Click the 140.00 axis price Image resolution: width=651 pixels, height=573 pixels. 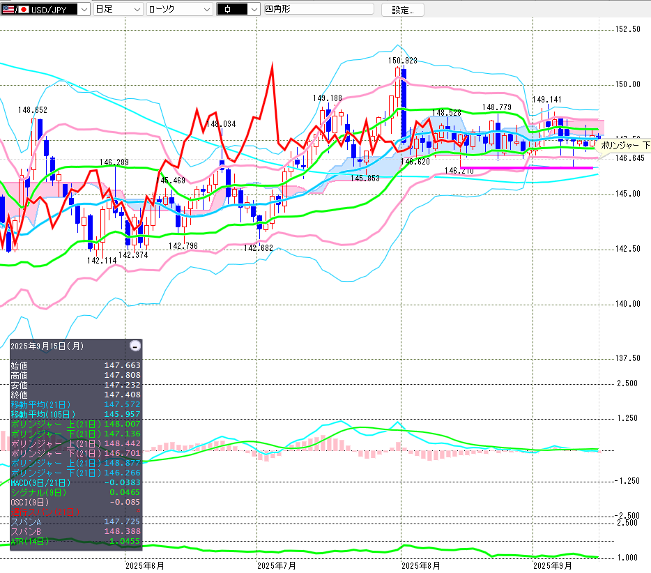(628, 304)
